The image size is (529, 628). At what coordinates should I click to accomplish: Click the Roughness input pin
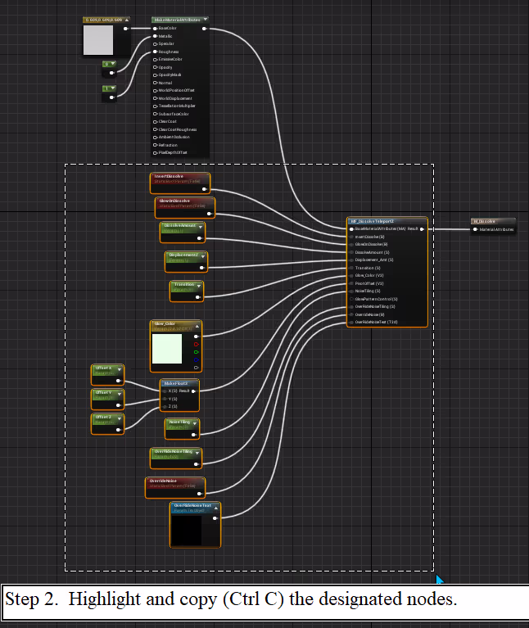pos(156,52)
